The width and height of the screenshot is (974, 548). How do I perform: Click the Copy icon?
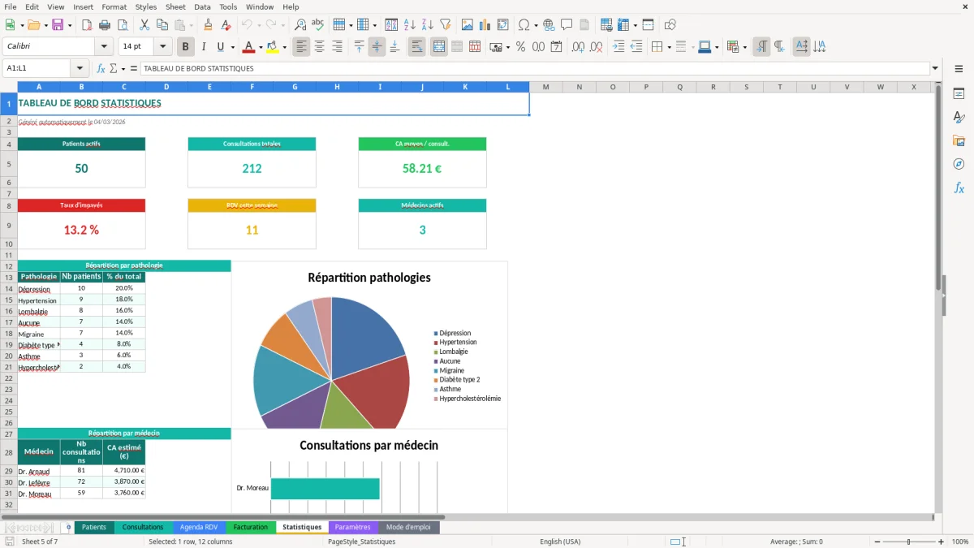pyautogui.click(x=162, y=25)
